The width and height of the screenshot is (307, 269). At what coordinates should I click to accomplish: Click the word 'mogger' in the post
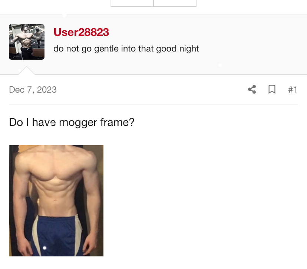pos(78,123)
